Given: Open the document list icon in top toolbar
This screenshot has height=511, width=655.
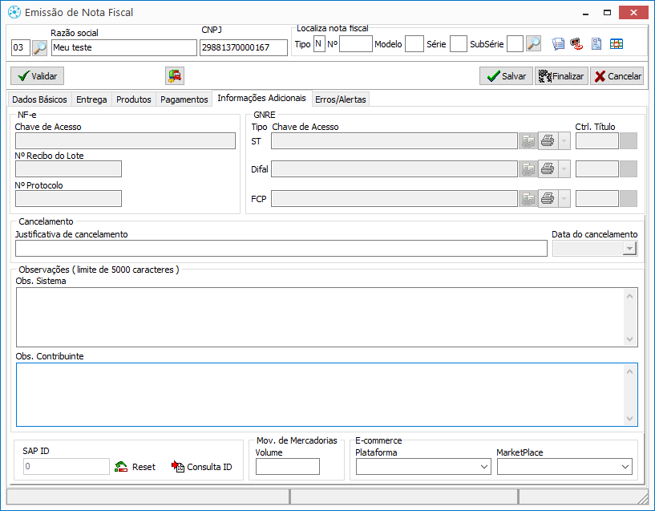Looking at the screenshot, I should (x=558, y=44).
